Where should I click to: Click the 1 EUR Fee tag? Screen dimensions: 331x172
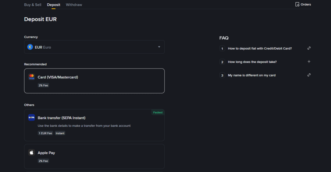[45, 133]
